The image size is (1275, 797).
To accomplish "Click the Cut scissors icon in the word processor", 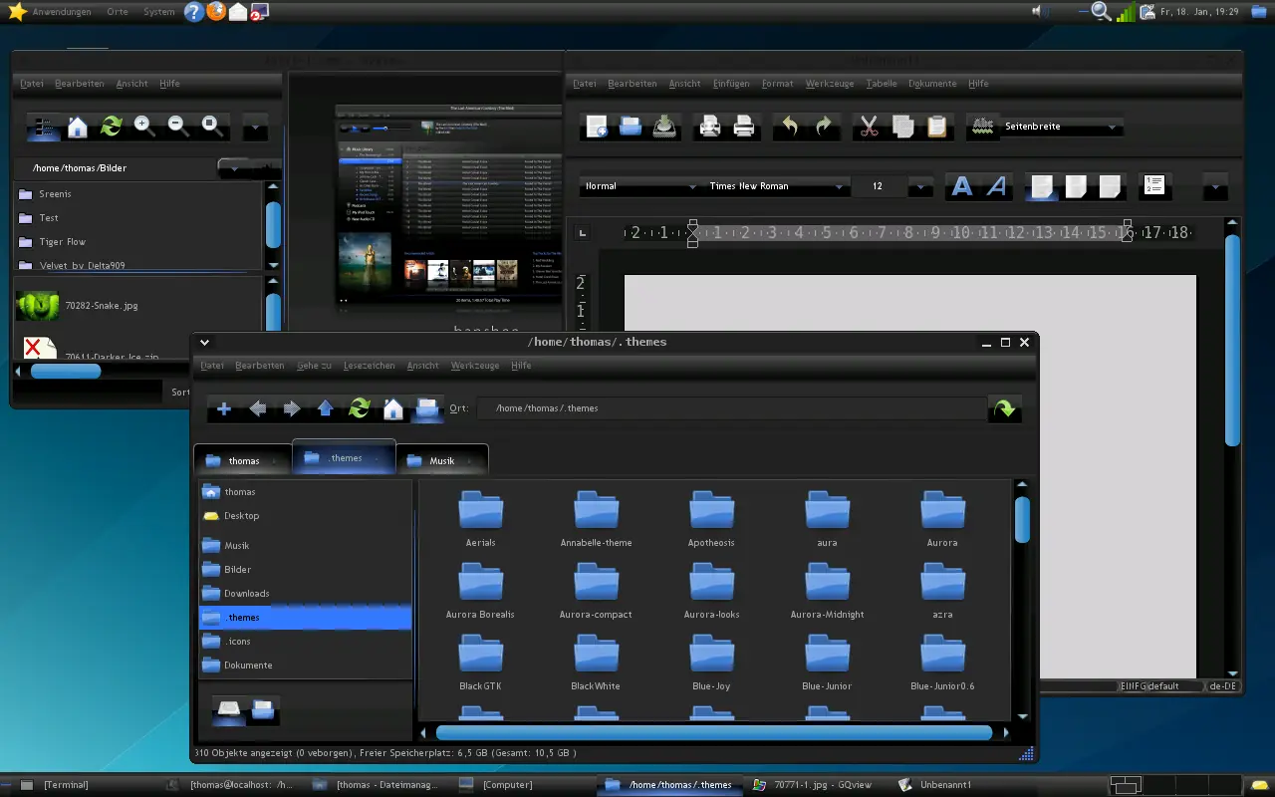I will (870, 127).
